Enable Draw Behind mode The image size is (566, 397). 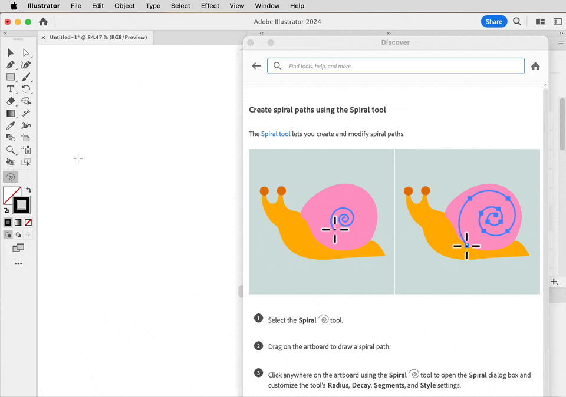(18, 235)
